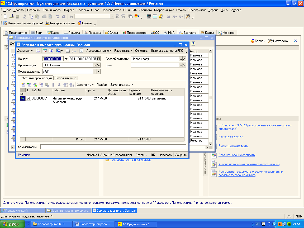Screen dimensions: 304x228
Task: Switch to the Кадры function panel tab
Action: click(207, 33)
